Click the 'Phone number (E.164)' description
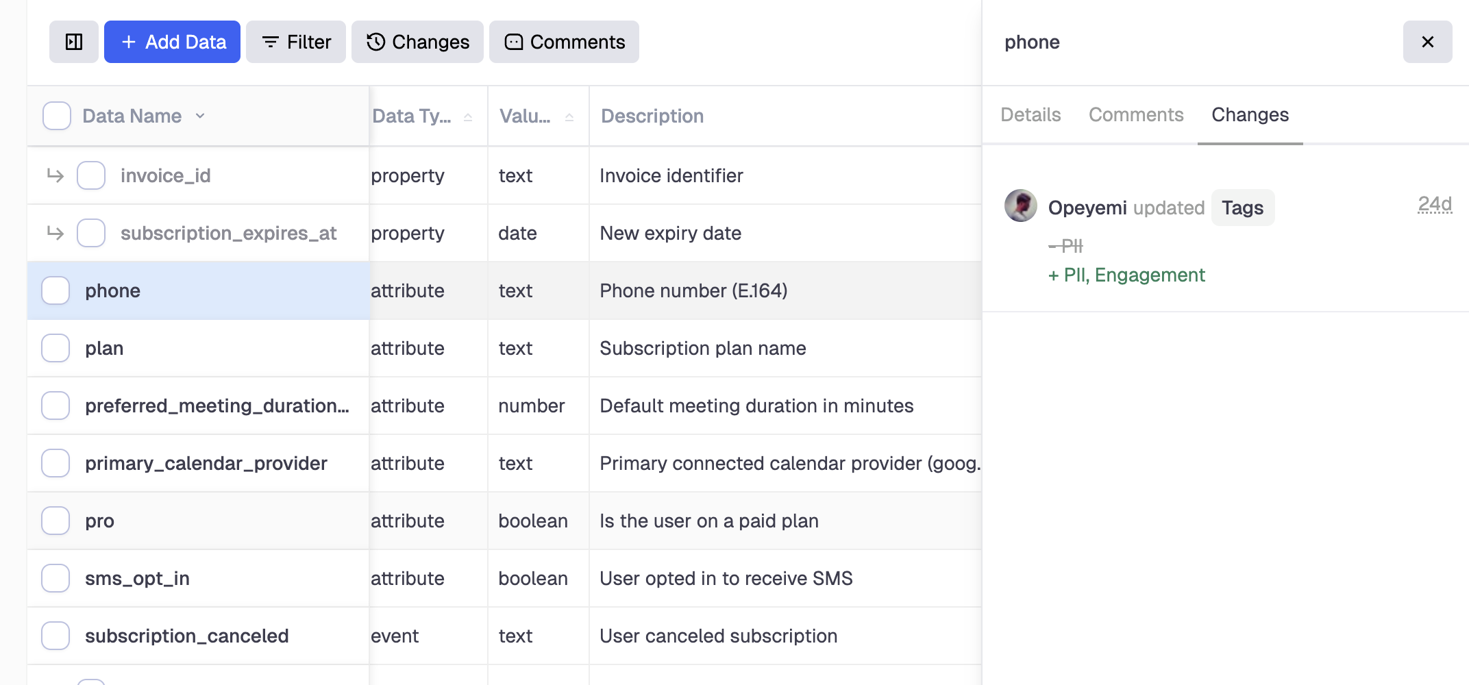The height and width of the screenshot is (685, 1469). (693, 290)
